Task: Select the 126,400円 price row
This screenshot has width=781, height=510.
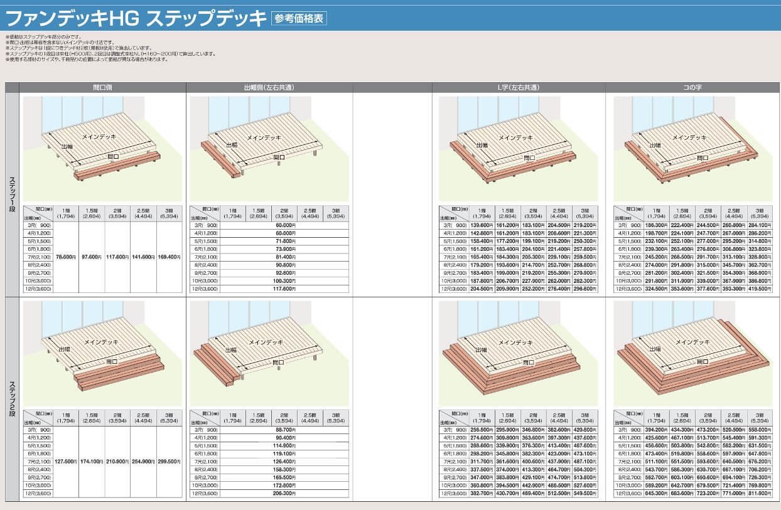Action: click(x=284, y=460)
